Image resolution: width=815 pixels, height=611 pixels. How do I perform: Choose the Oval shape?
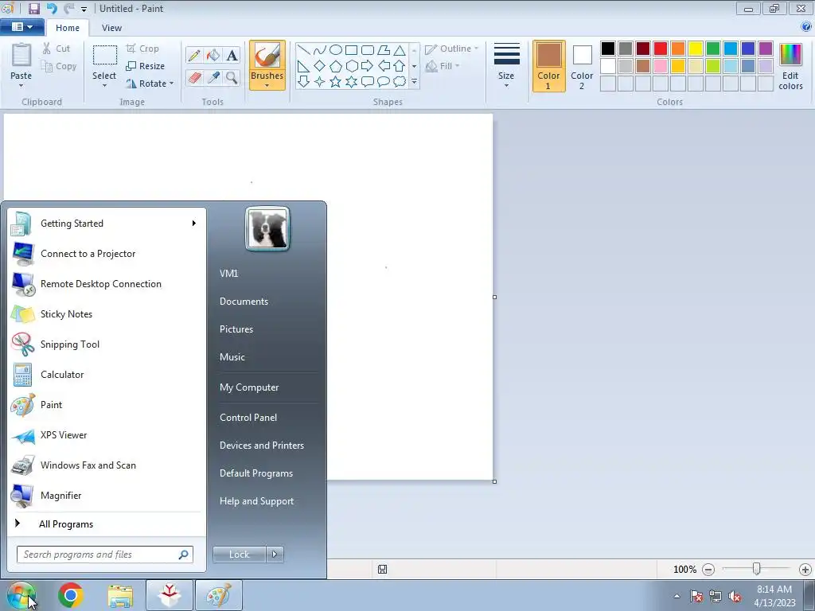tap(336, 50)
